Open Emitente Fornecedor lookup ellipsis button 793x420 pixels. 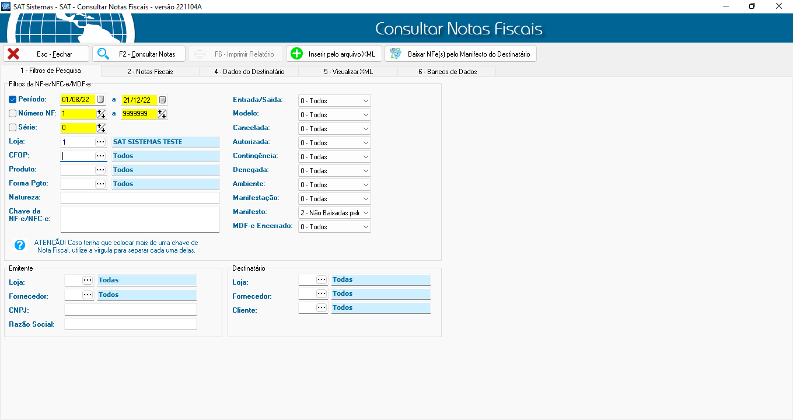tap(88, 295)
